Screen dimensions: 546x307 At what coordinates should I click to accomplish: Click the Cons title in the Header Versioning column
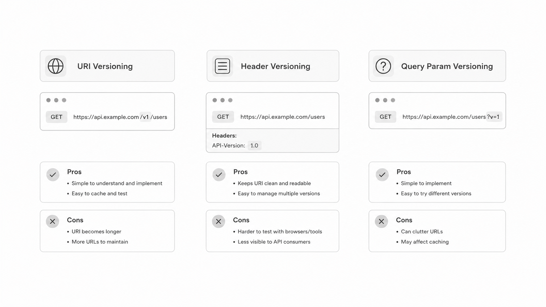[x=241, y=220]
